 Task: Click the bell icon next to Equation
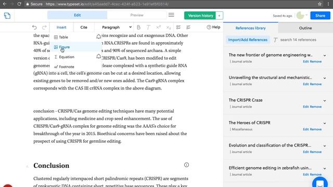coord(98,57)
